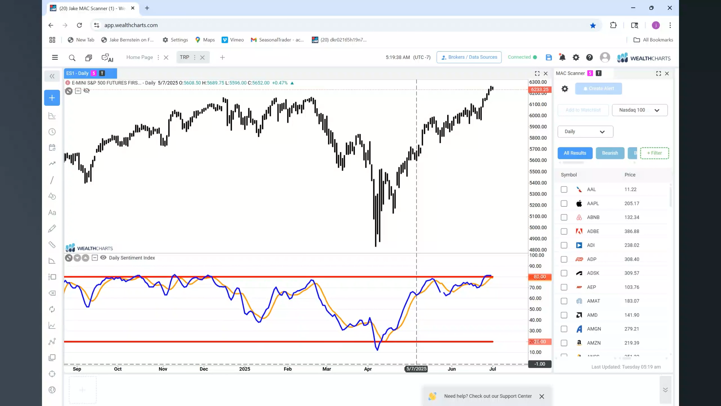Toggle hidden-eye icon on main chart
This screenshot has width=721, height=406.
pos(87,91)
